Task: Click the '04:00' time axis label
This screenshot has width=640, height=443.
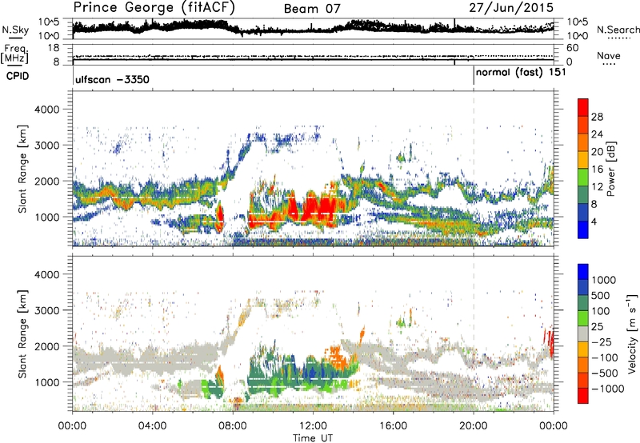Action: pos(152,426)
